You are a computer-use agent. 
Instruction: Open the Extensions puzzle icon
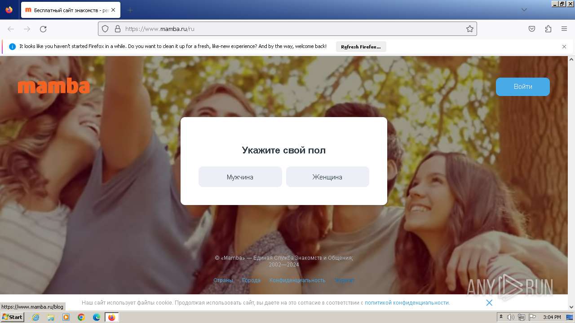point(548,29)
